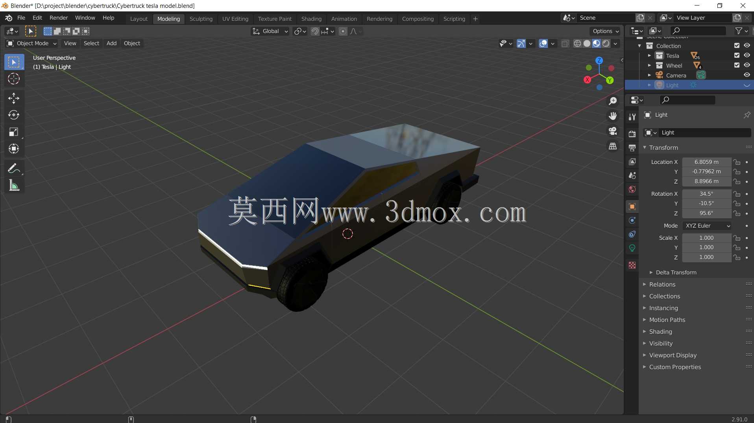Screen dimensions: 754x423
Task: Open the File menu
Action: [21, 18]
